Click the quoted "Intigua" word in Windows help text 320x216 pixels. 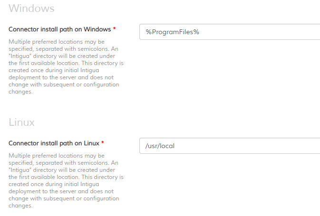pyautogui.click(x=20, y=56)
